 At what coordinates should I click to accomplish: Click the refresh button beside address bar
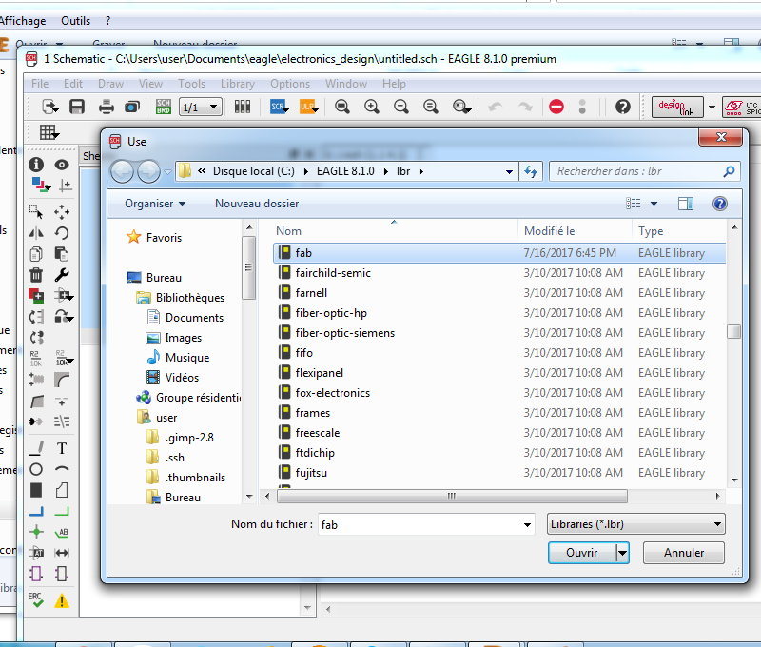click(531, 171)
